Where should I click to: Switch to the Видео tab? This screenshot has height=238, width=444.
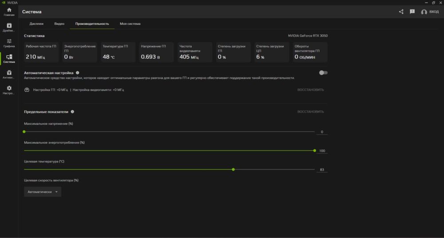tap(59, 23)
